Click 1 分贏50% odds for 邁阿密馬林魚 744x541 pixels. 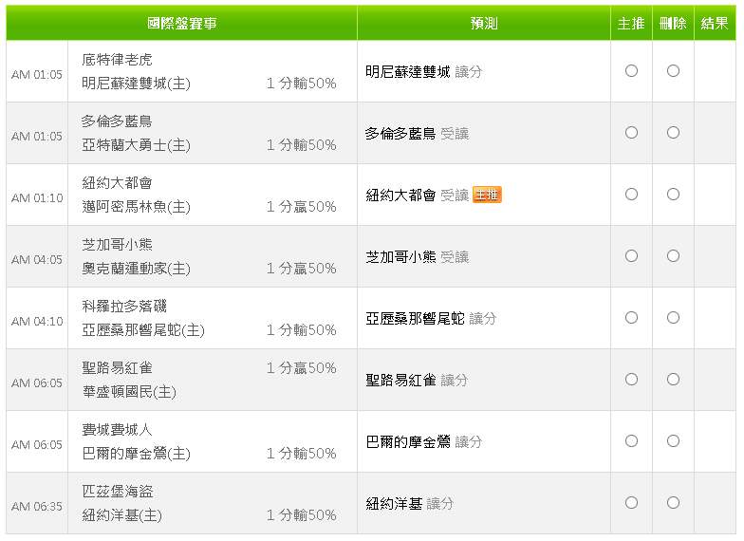point(302,207)
